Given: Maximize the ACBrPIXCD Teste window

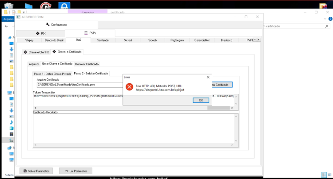Looking at the screenshot, I should [x=246, y=17].
